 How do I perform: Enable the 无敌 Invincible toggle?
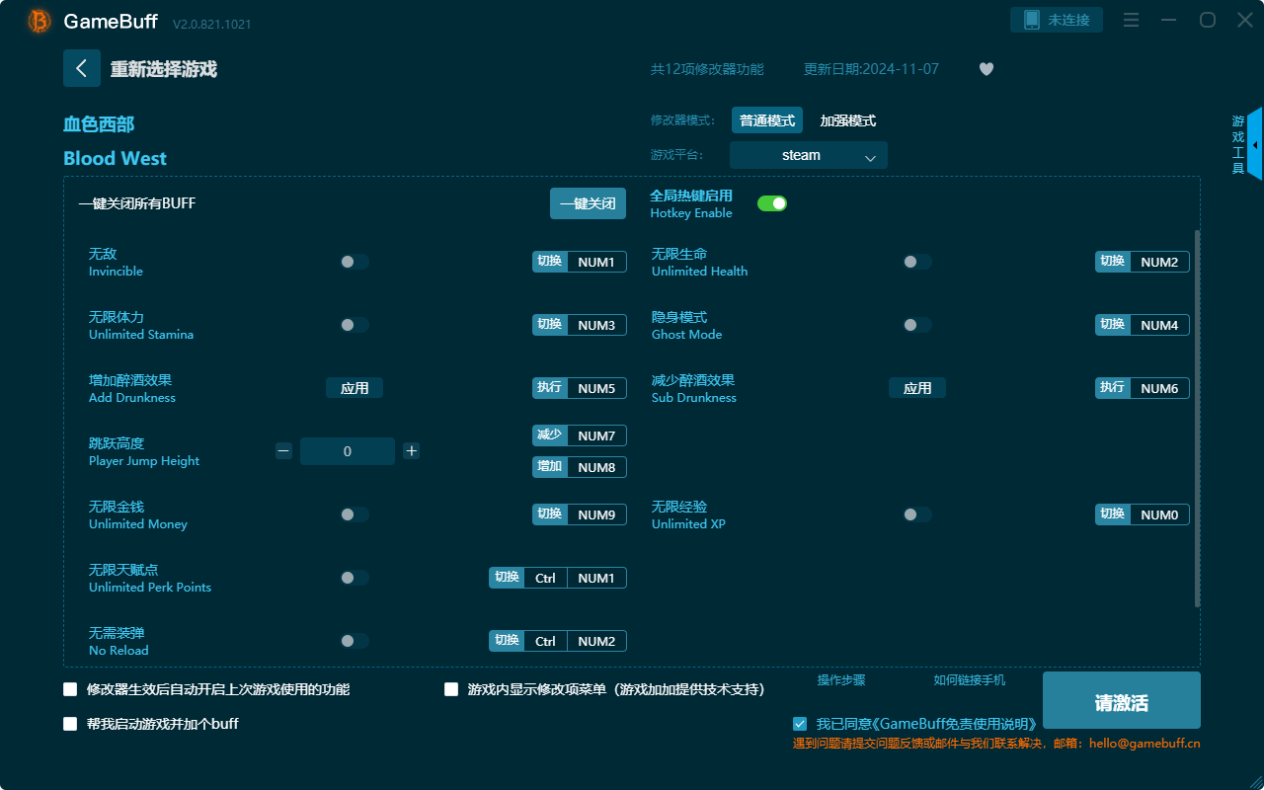[x=355, y=261]
